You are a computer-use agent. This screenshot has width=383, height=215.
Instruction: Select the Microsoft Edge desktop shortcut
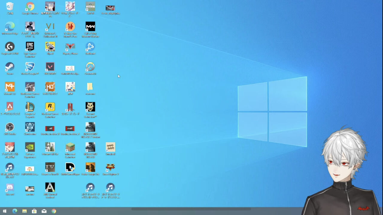(x=10, y=27)
